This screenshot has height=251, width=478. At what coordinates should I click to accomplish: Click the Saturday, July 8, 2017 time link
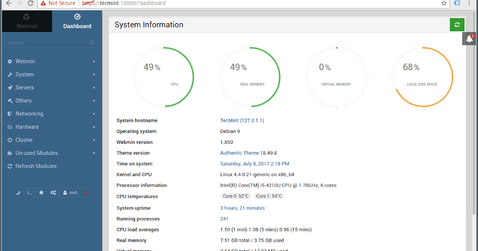(255, 164)
